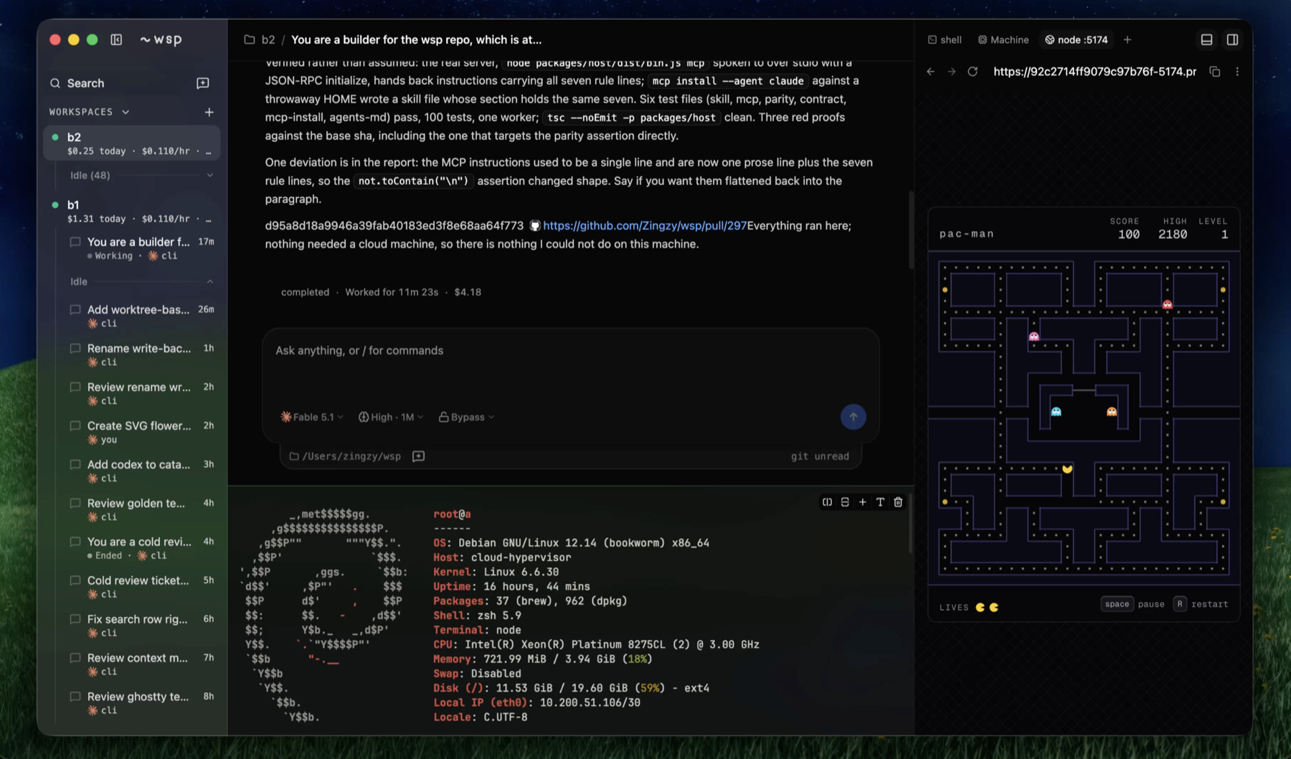Image resolution: width=1291 pixels, height=759 pixels.
Task: Copy the preview URL
Action: (x=1214, y=72)
